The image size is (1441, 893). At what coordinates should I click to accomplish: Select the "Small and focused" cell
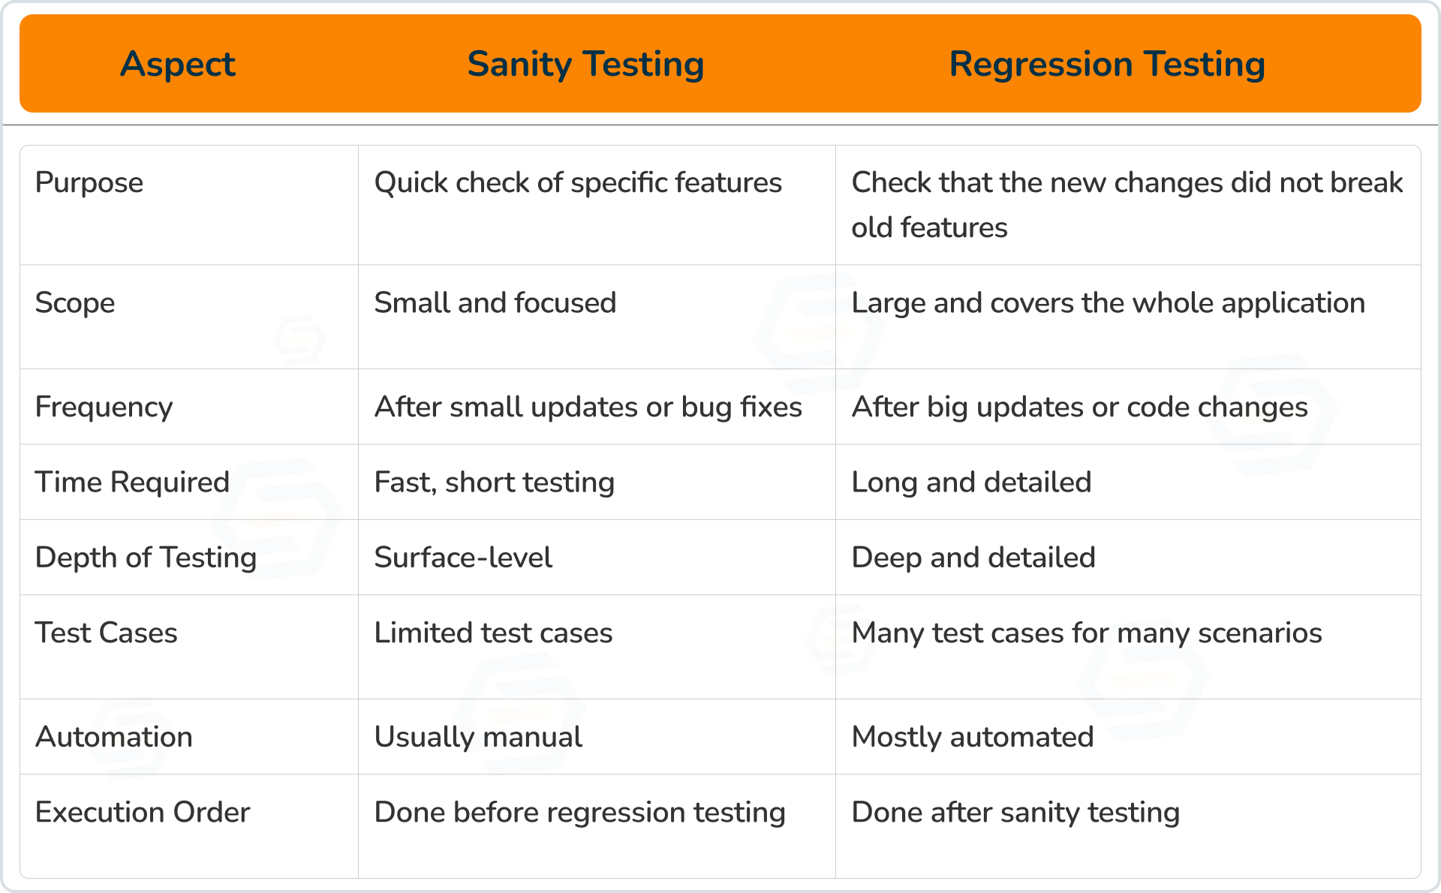click(x=495, y=302)
